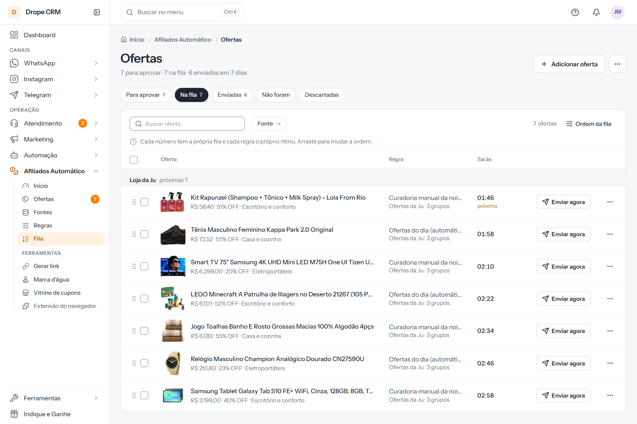Grab drag handle of Smart TV Samsung row
This screenshot has height=424, width=637.
click(134, 267)
